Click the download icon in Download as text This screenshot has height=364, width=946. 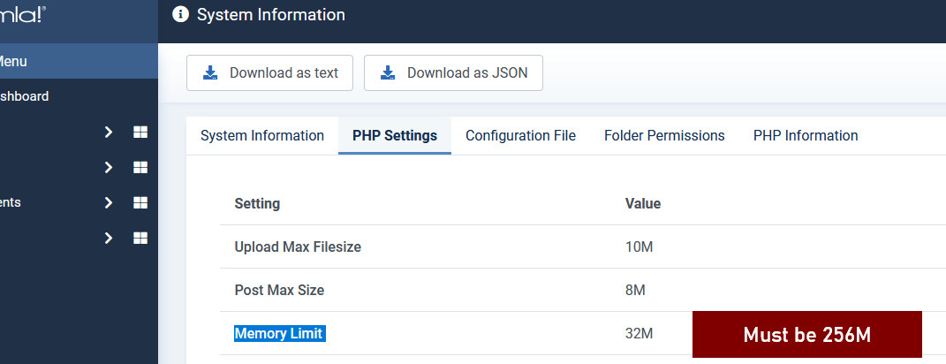point(210,73)
